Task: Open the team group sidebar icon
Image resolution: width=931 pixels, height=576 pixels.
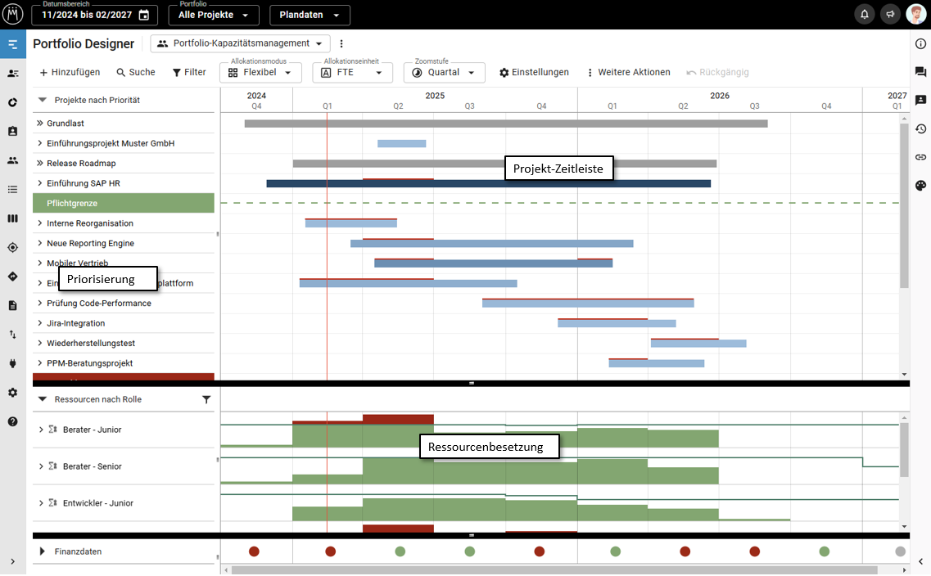Action: pyautogui.click(x=12, y=160)
